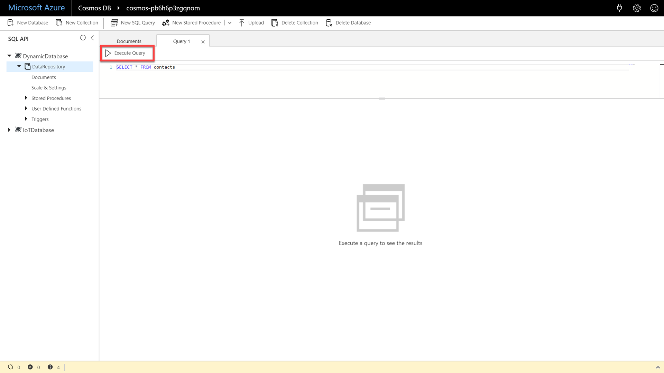Screen dimensions: 664x373
Task: Expand the IoTDatabase tree node
Action: 9,130
